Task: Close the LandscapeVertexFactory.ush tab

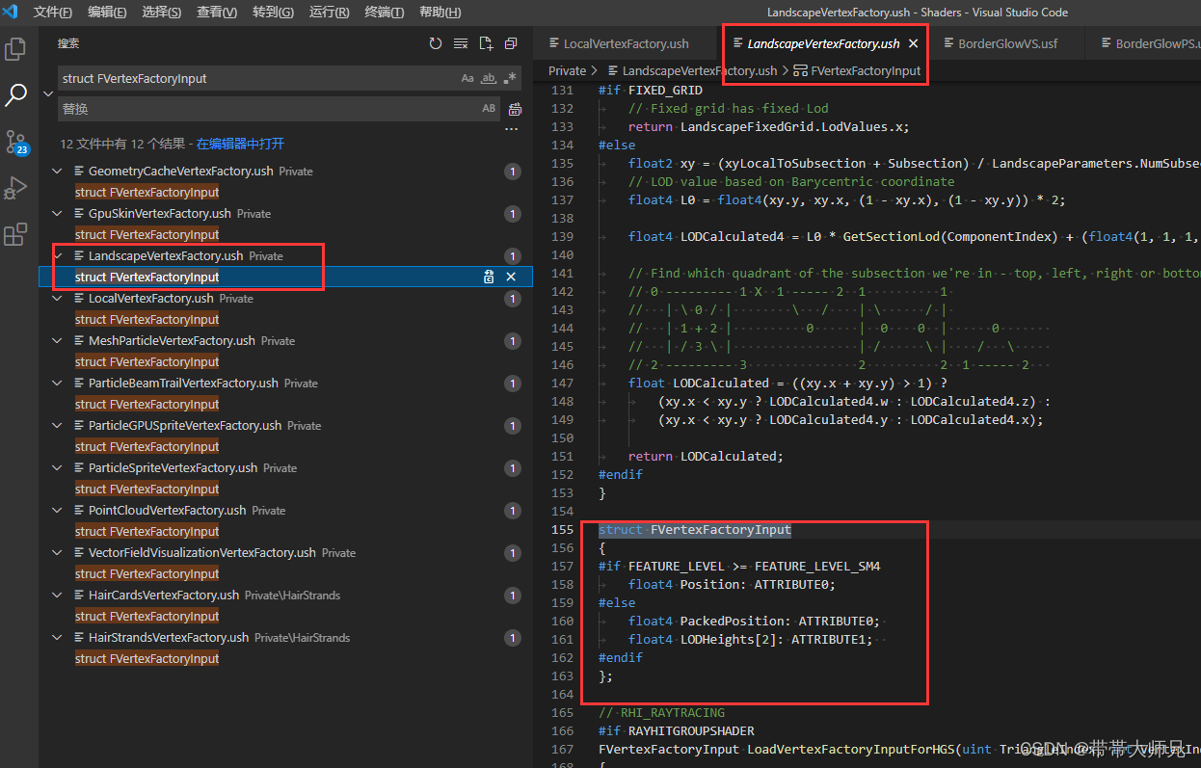Action: pyautogui.click(x=913, y=43)
